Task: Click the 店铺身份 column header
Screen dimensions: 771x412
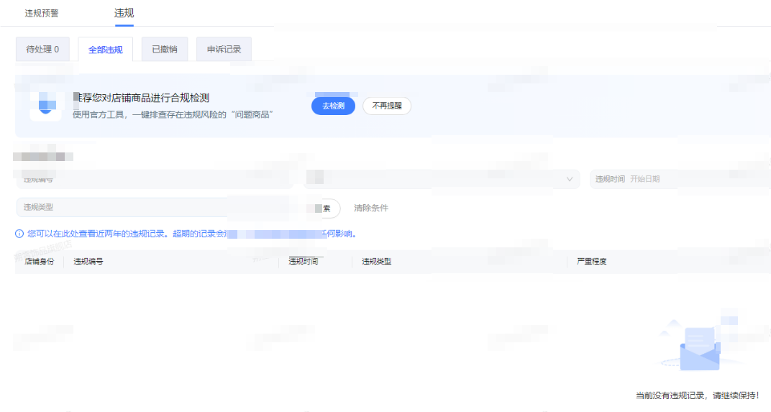Action: (x=40, y=261)
